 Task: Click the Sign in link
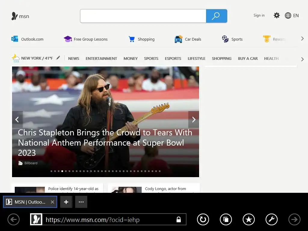pyautogui.click(x=259, y=15)
